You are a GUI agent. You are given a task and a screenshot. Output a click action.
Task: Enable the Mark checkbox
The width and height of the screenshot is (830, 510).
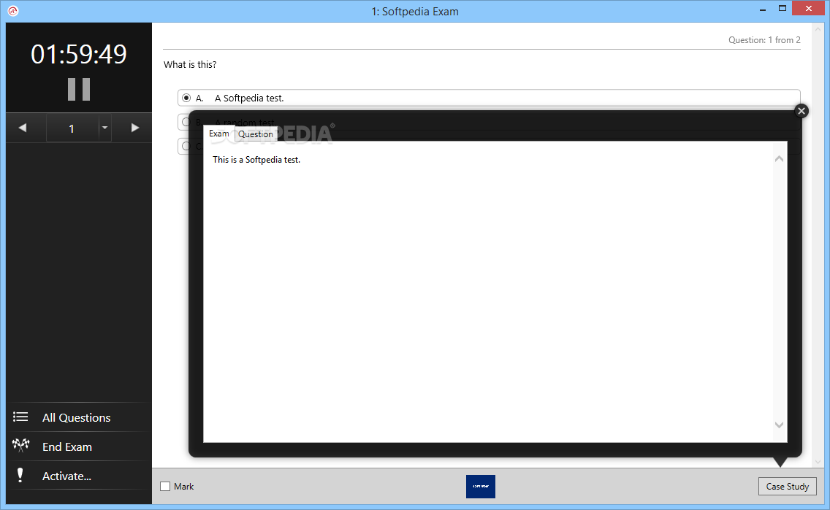pos(165,486)
